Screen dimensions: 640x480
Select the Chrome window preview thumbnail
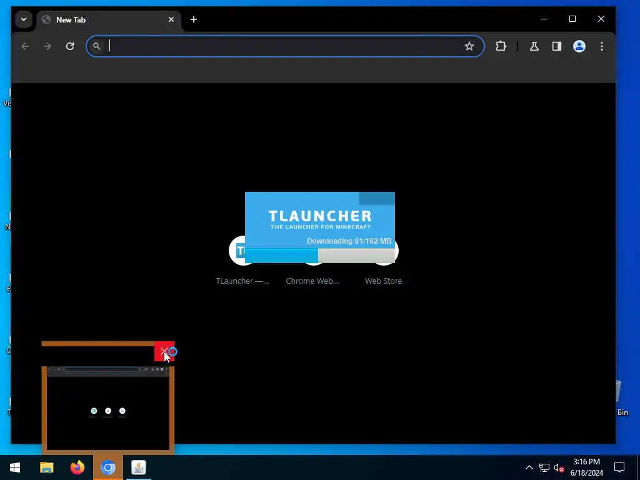coord(108,408)
